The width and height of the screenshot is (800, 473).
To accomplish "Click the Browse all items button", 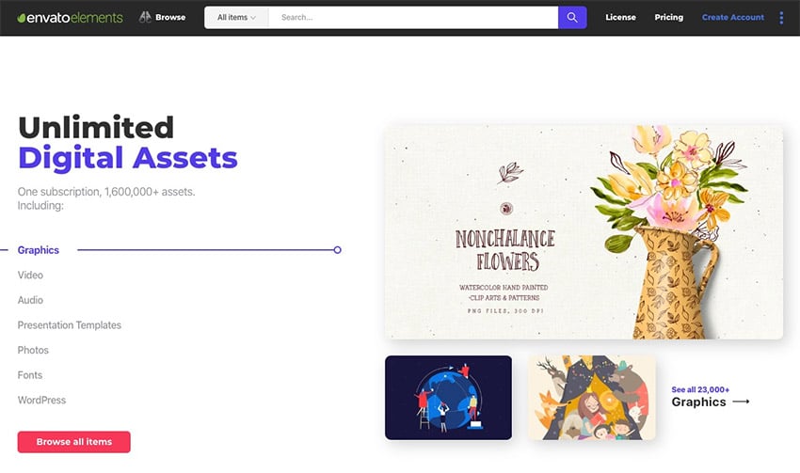I will click(74, 442).
